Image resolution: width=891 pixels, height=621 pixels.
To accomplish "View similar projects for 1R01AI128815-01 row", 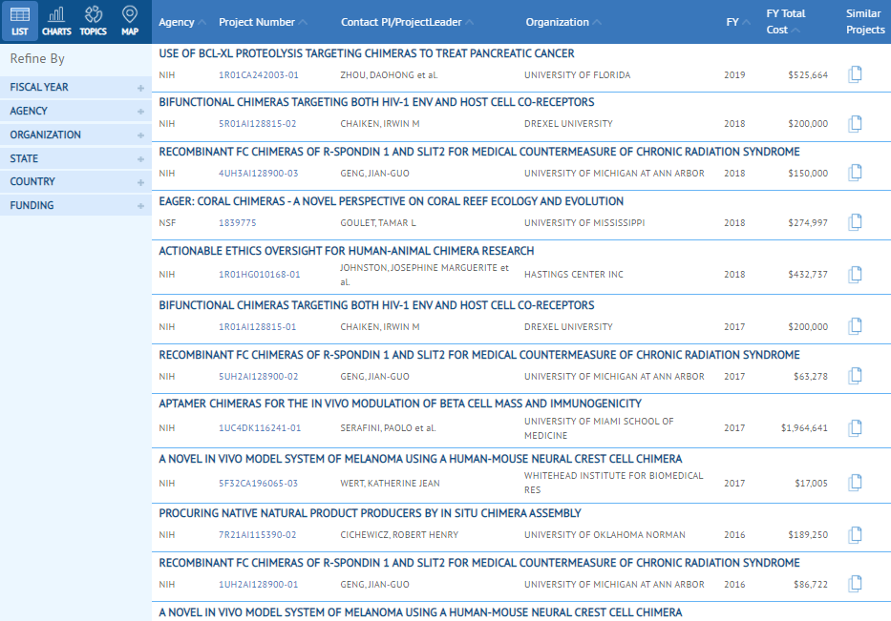I will point(855,326).
